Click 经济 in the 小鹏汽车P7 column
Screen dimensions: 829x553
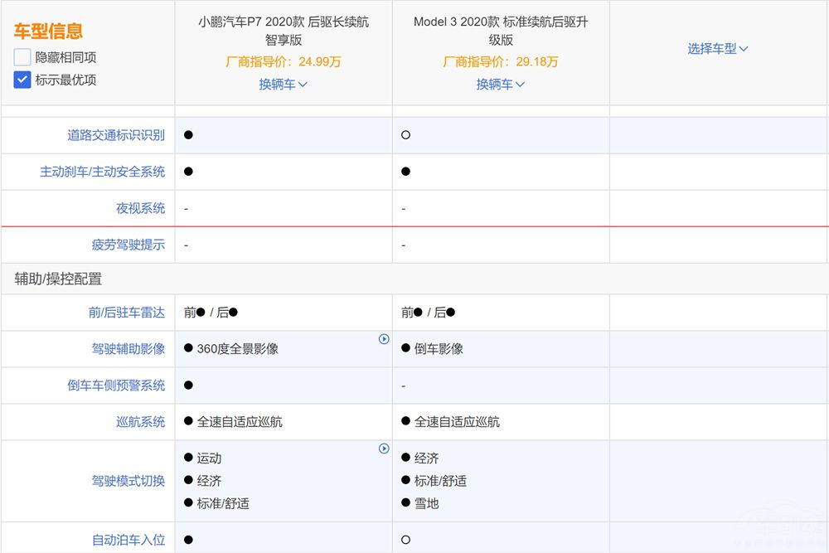click(210, 481)
